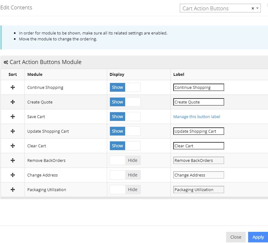Click the sort handle for Packaging Utilization
Screen dimensions: 268x243
(13, 190)
